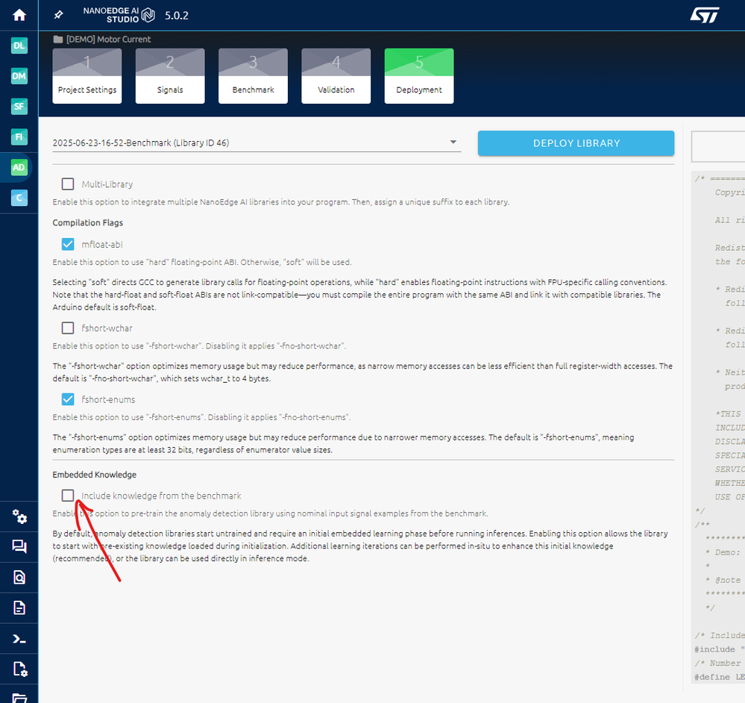This screenshot has height=703, width=745.
Task: Open the 2025-06-23-16-52-Benchmark selector
Action: tap(257, 143)
